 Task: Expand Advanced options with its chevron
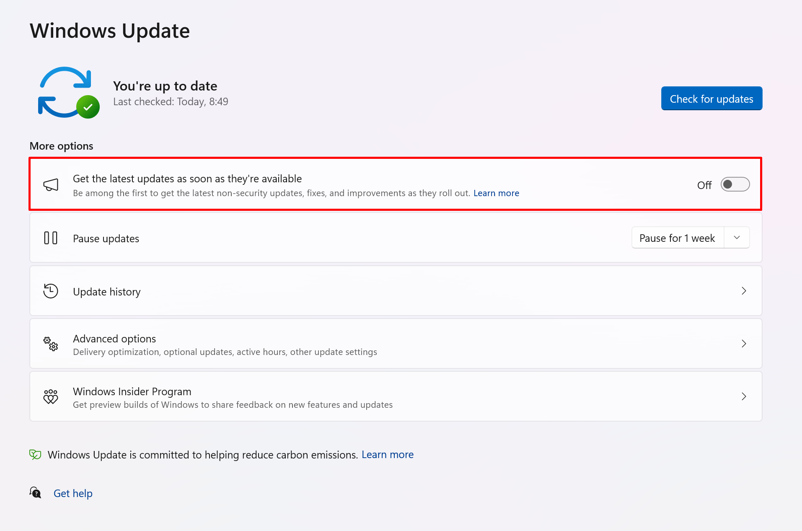(x=744, y=344)
